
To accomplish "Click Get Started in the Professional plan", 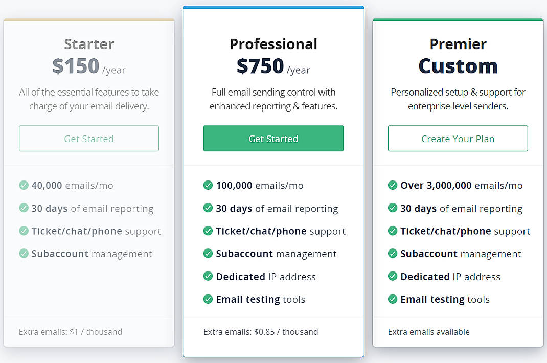I will (273, 138).
